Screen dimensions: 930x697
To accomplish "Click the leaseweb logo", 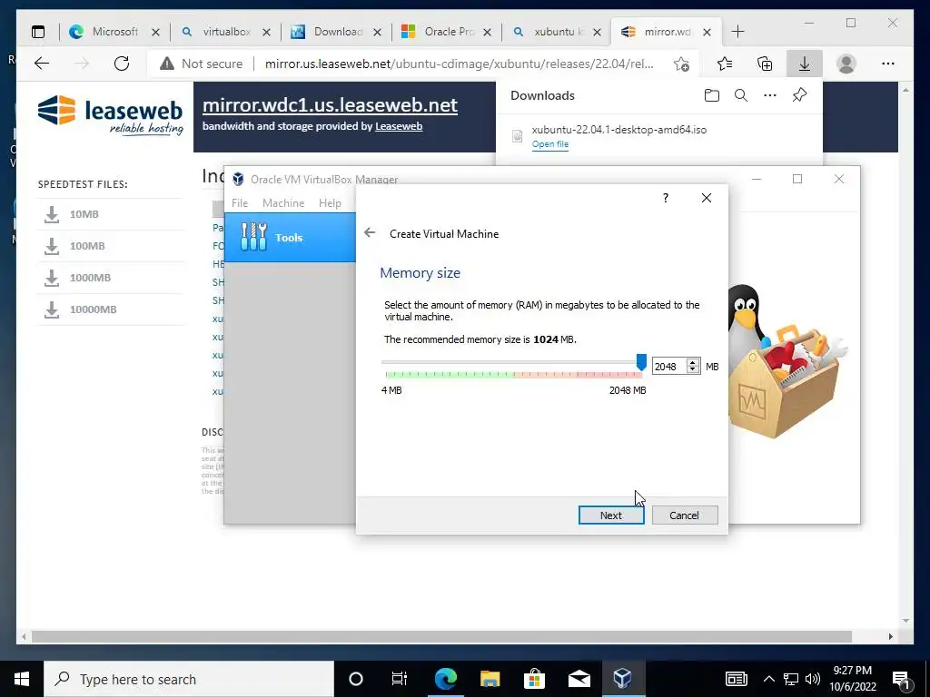I will (x=110, y=114).
